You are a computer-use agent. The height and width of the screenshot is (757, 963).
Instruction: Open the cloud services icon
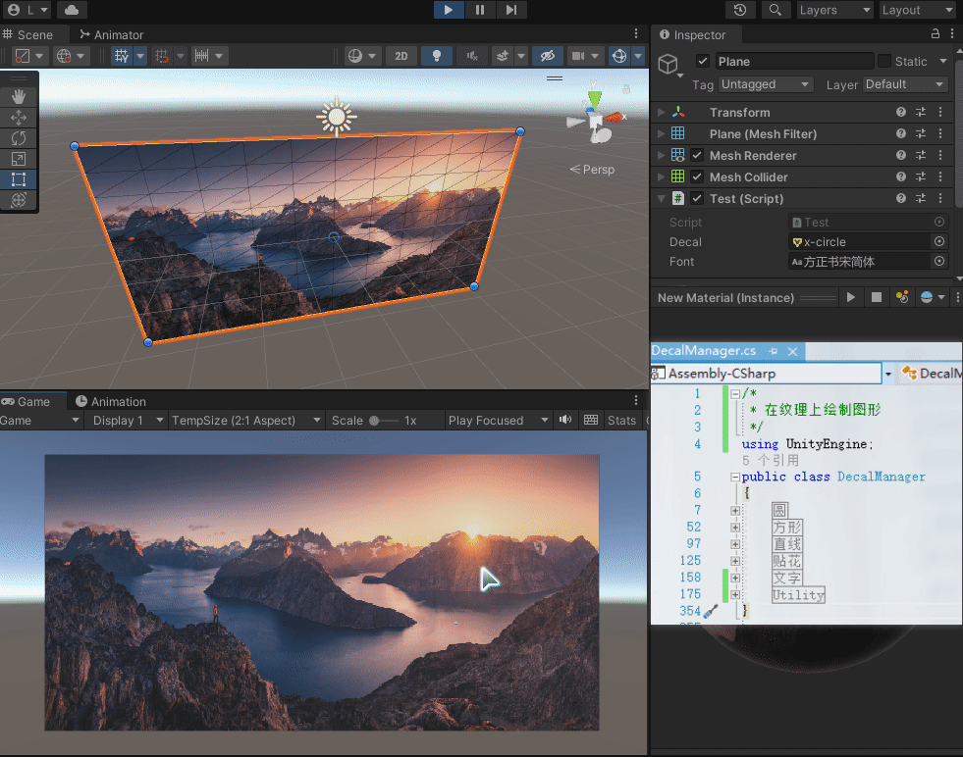72,10
